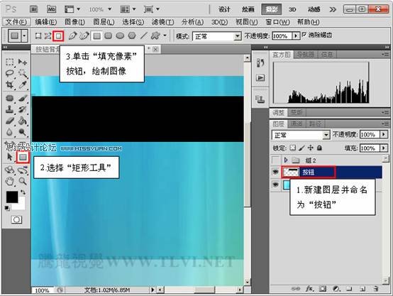Click Fill Pixels mode button in options bar

coord(58,36)
